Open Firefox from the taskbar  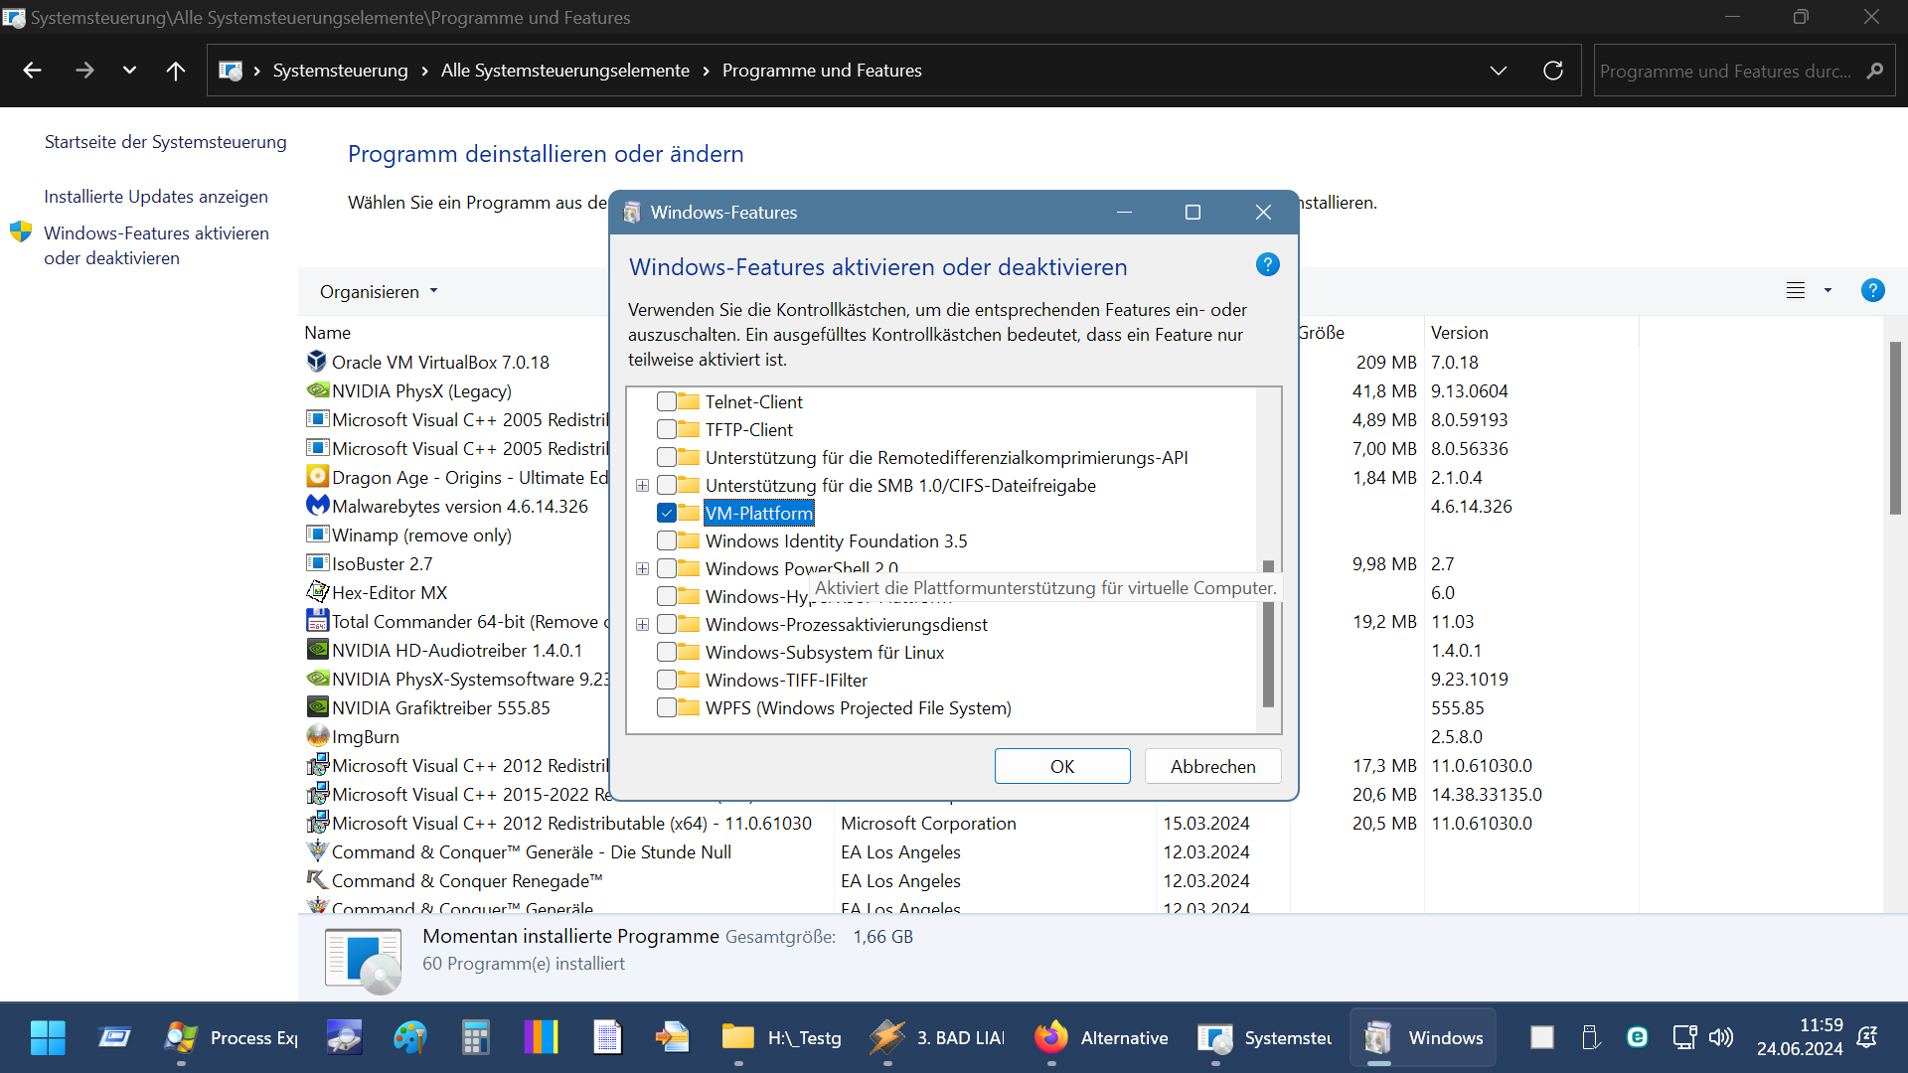1050,1037
